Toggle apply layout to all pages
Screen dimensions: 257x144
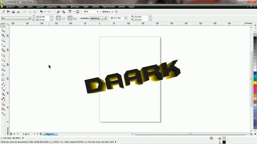pos(70,18)
